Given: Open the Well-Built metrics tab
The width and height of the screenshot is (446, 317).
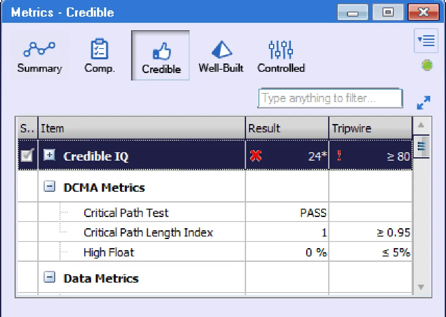Looking at the screenshot, I should [x=221, y=56].
